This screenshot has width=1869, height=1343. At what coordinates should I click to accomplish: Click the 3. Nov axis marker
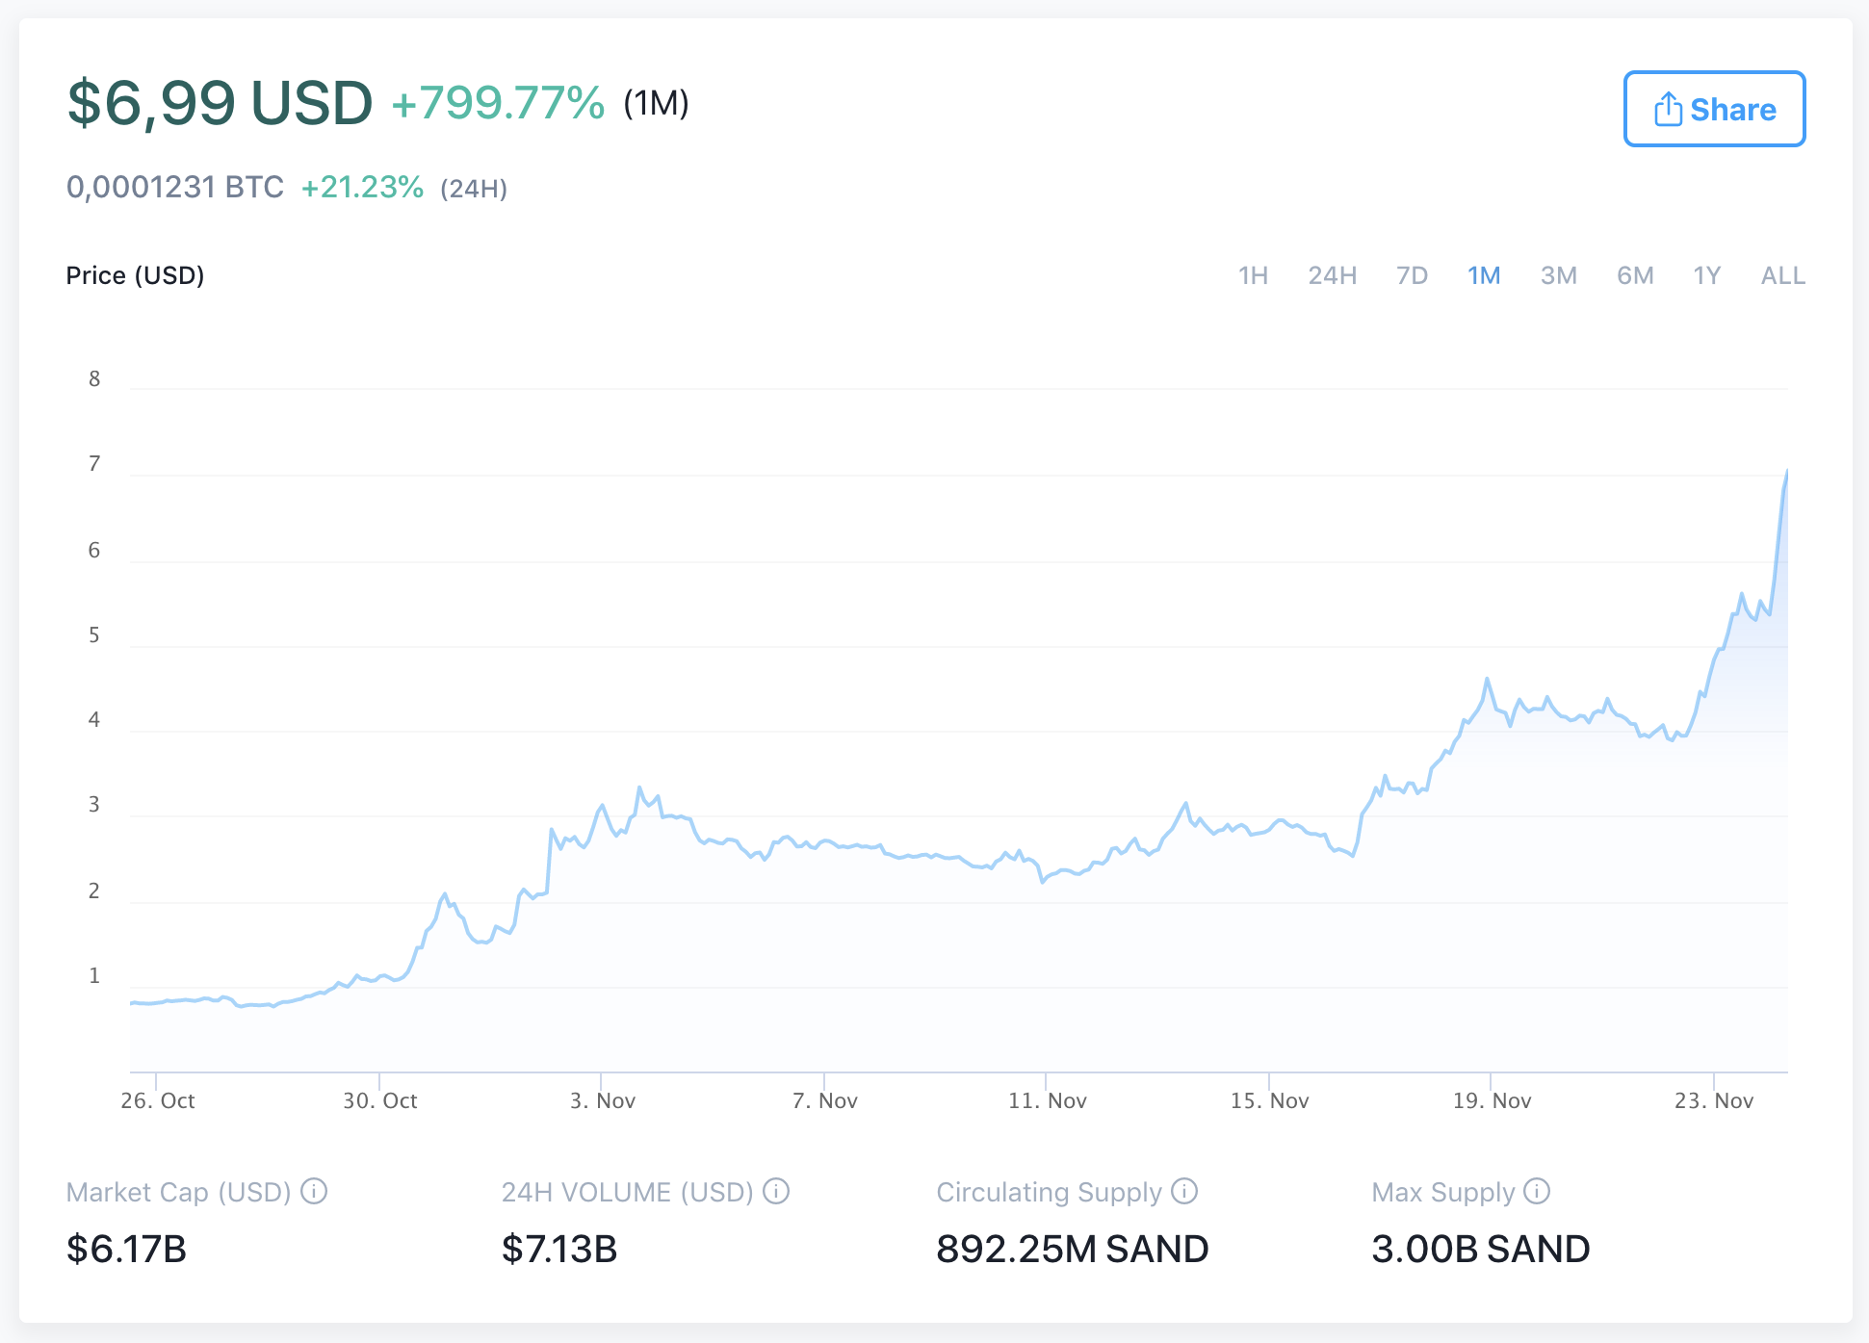click(603, 1100)
